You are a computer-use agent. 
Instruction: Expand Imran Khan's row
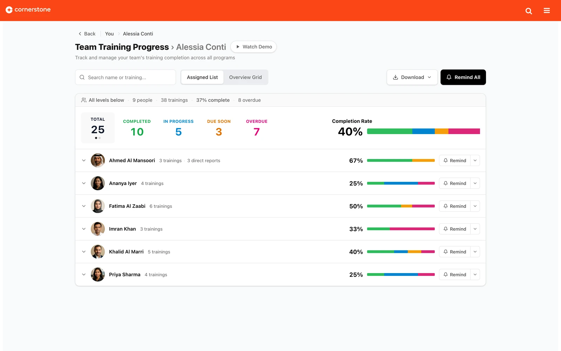tap(84, 229)
